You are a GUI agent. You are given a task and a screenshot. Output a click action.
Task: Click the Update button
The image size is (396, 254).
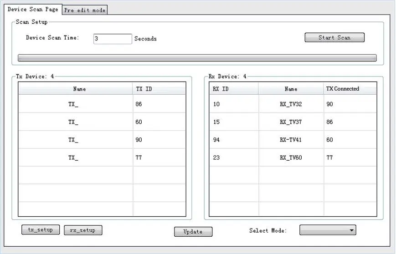coord(193,232)
